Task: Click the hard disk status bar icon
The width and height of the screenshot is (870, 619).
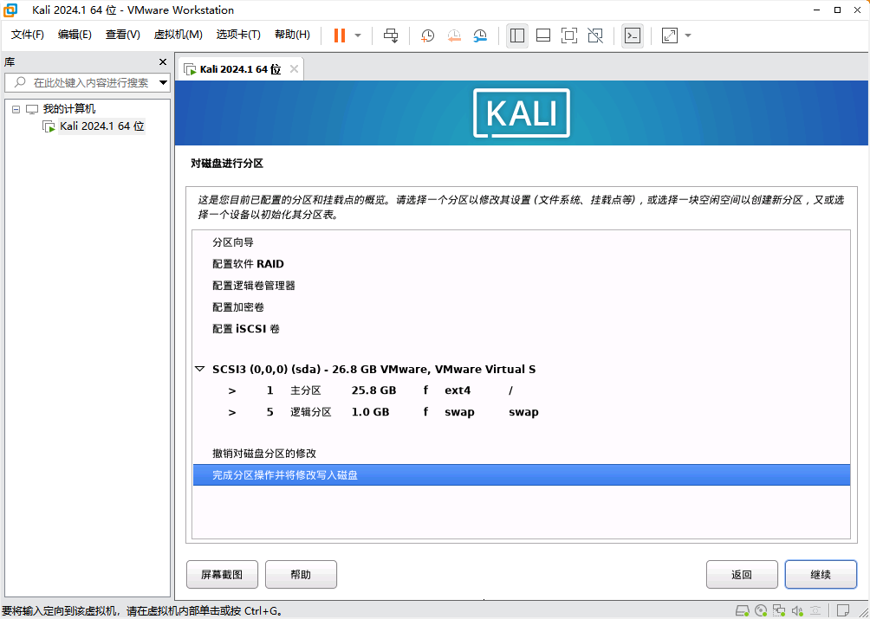Action: pyautogui.click(x=743, y=610)
